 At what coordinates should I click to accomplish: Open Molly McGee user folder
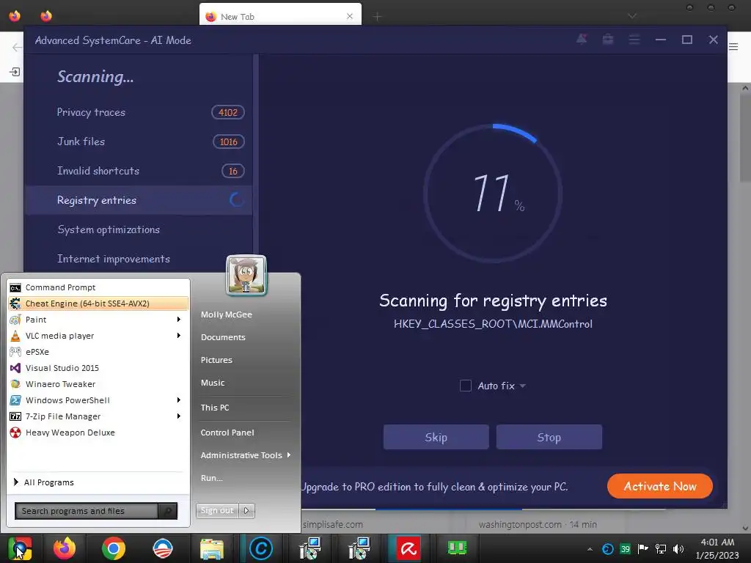coord(227,314)
